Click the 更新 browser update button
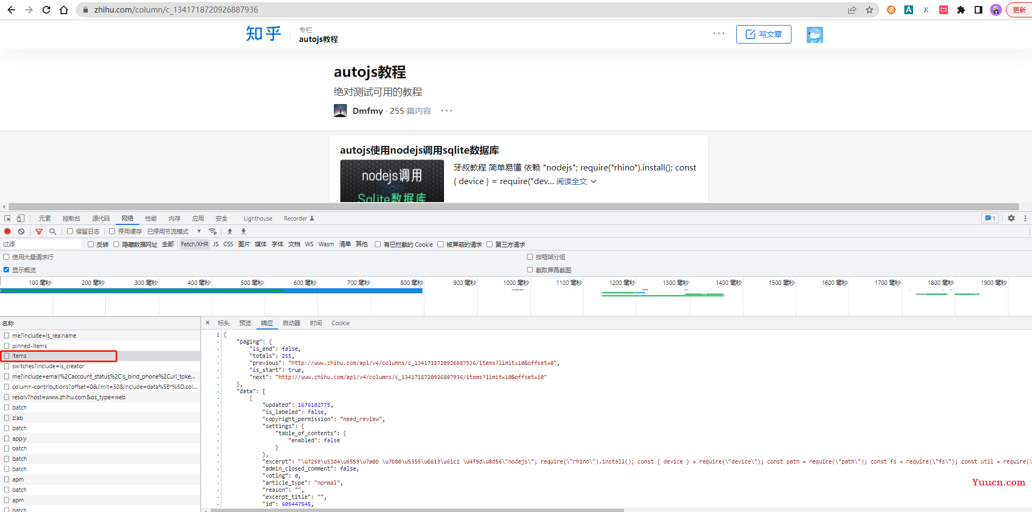This screenshot has width=1032, height=512. (1019, 10)
